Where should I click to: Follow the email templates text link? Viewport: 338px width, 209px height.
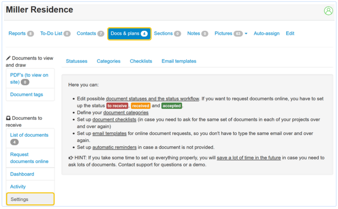pyautogui.click(x=109, y=133)
